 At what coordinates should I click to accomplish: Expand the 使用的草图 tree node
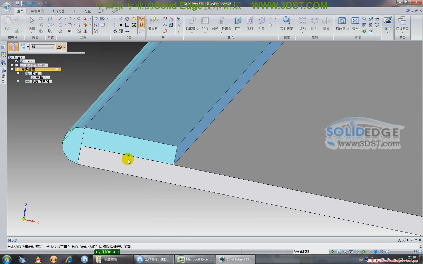[18, 81]
